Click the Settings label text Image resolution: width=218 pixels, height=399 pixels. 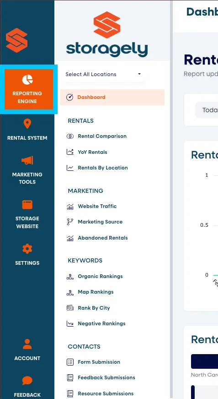(x=27, y=263)
